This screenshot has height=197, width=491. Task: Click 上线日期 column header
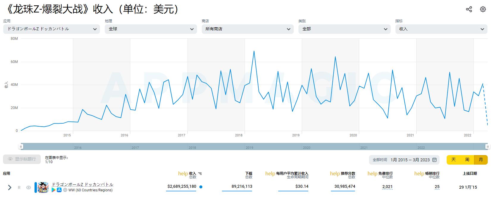(x=470, y=174)
